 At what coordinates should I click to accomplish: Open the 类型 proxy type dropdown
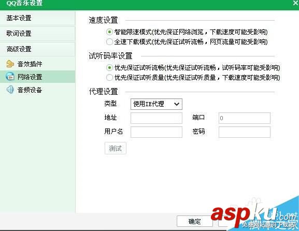coord(156,104)
